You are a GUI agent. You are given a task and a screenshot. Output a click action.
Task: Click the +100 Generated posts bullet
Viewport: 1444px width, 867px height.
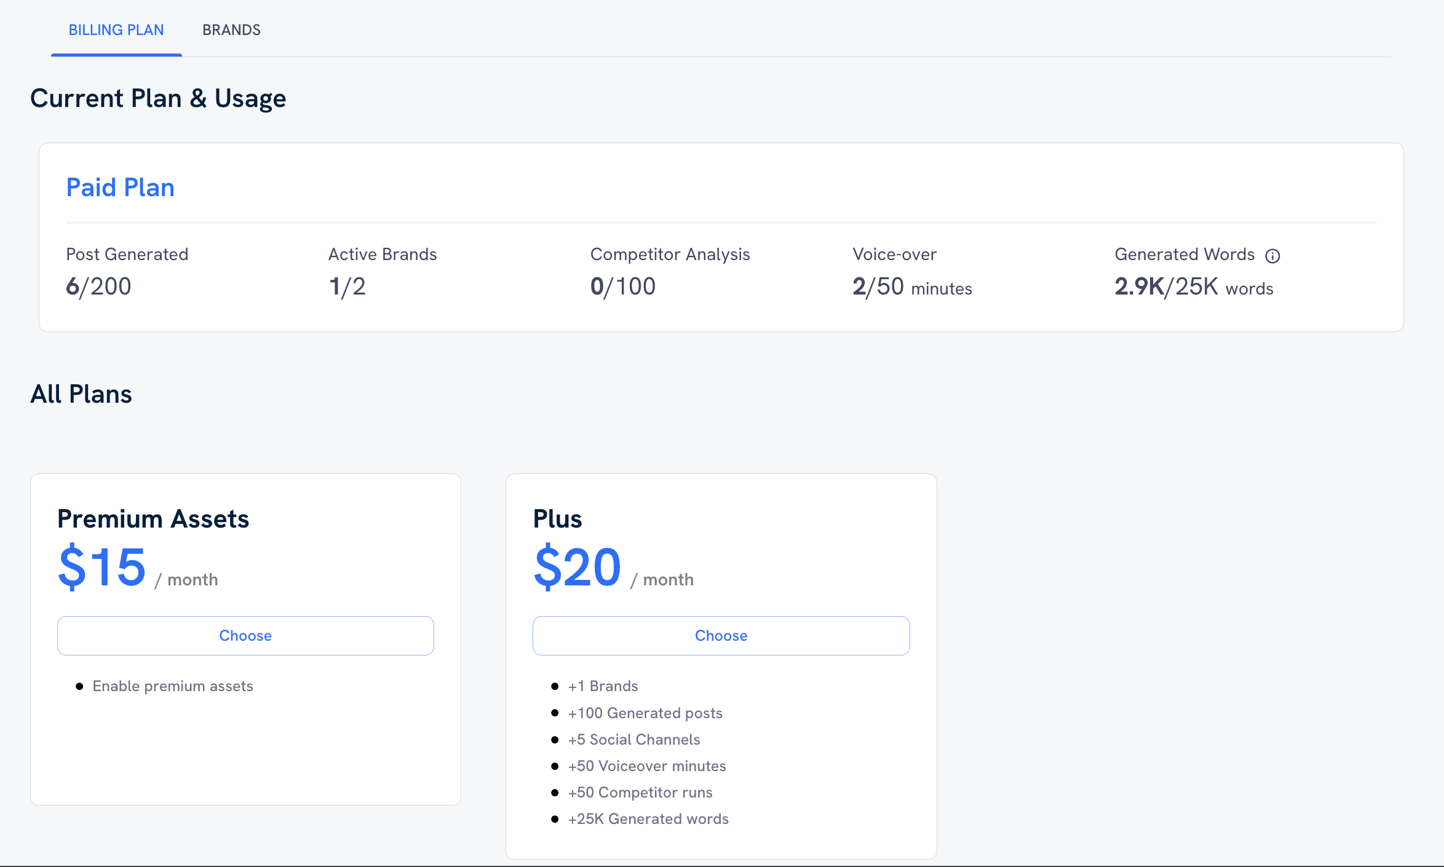point(645,713)
